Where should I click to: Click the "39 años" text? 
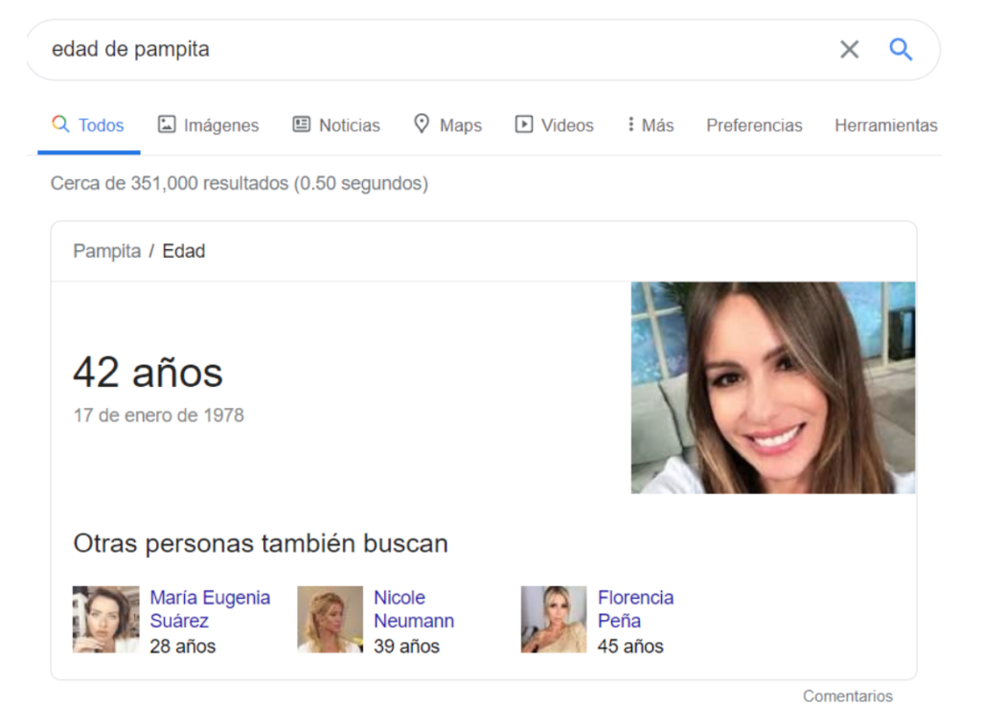(406, 646)
